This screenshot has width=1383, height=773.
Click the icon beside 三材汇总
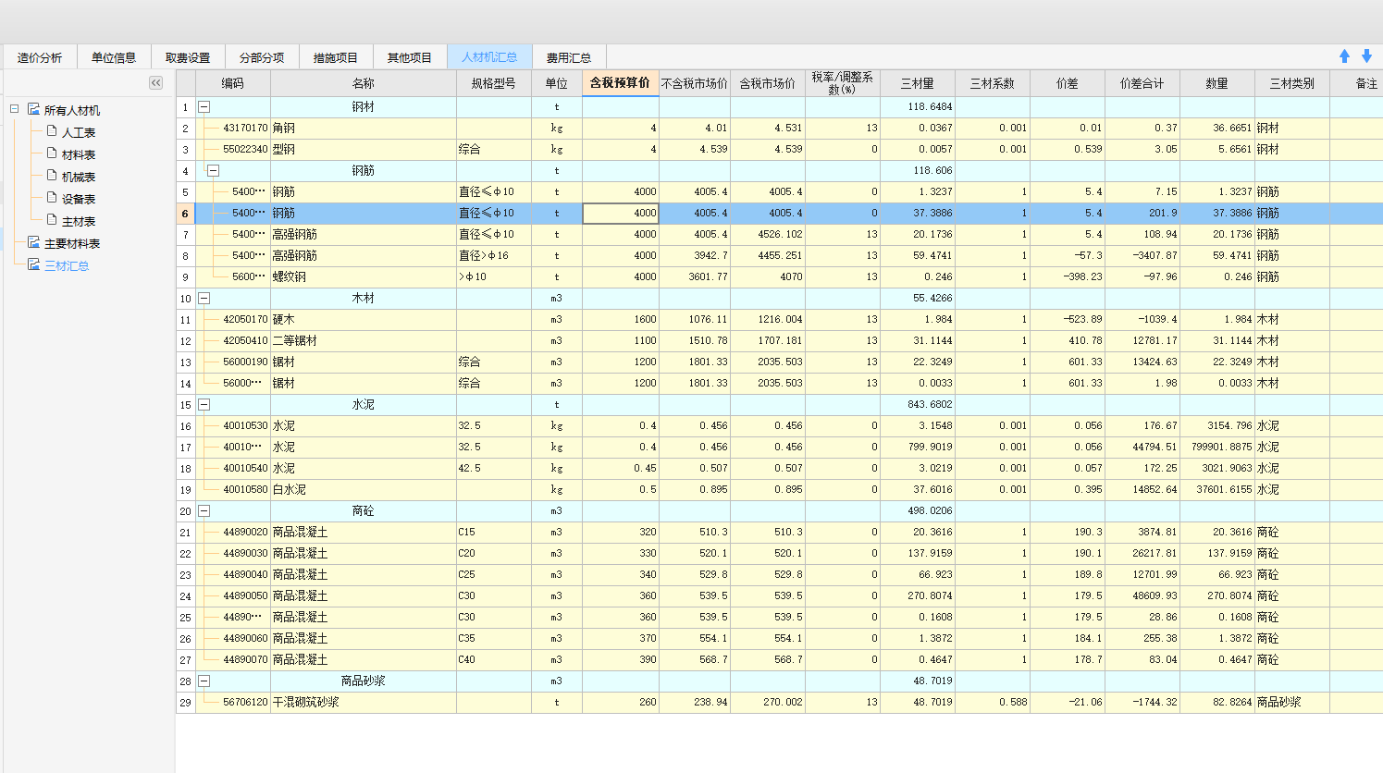pyautogui.click(x=34, y=264)
